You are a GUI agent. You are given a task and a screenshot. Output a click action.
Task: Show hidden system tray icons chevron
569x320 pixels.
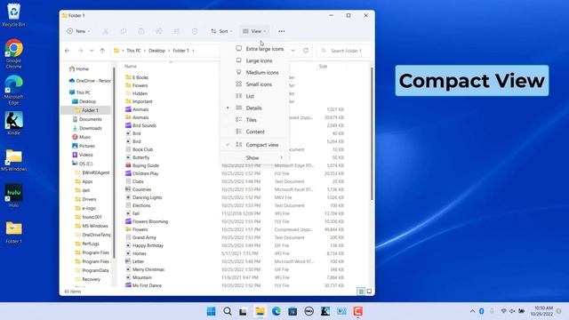[x=472, y=311]
